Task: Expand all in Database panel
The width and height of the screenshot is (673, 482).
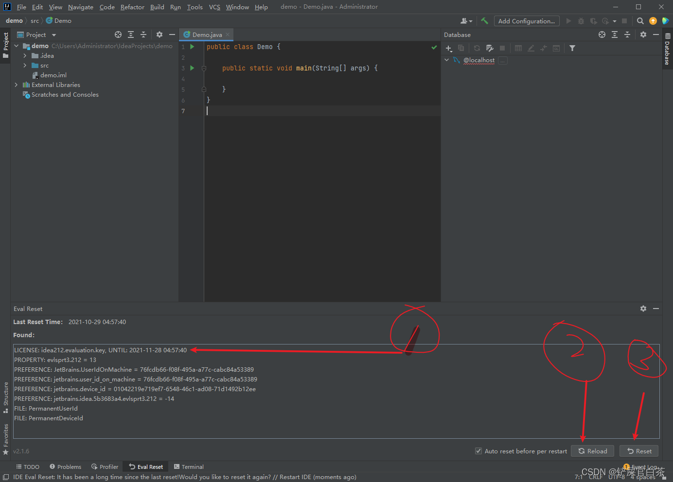Action: click(x=615, y=34)
